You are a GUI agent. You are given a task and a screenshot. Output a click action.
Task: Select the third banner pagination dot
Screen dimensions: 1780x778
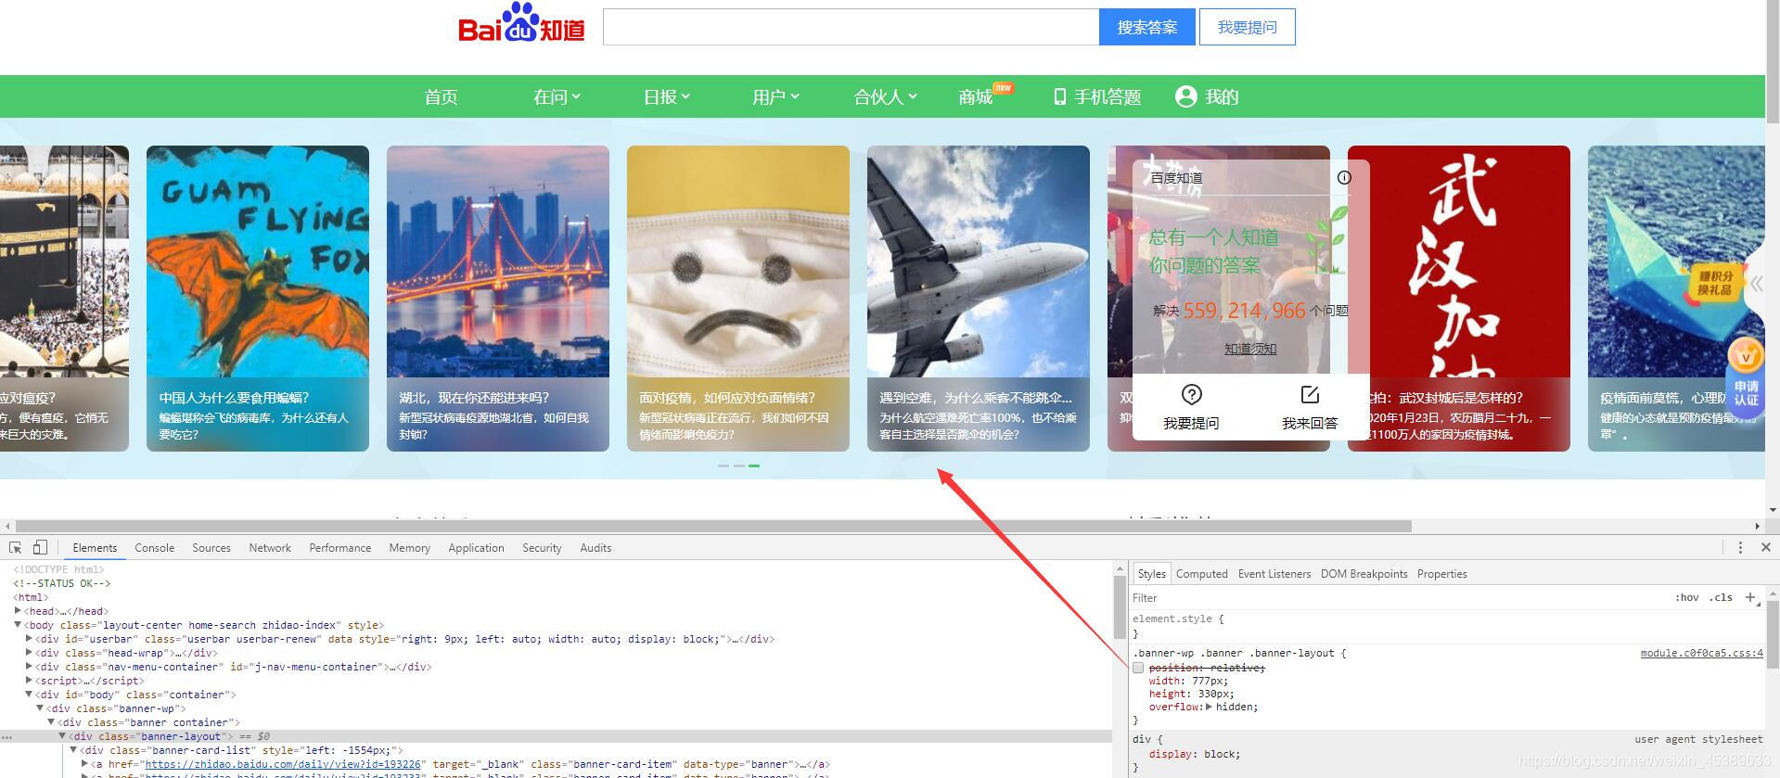[754, 466]
